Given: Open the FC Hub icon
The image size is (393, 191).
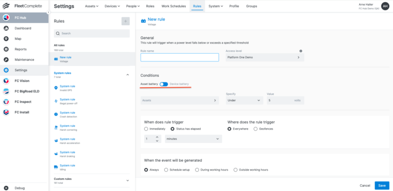Looking at the screenshot, I should (x=6, y=18).
